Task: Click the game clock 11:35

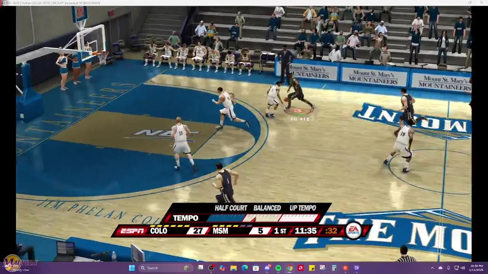Action: [x=305, y=231]
